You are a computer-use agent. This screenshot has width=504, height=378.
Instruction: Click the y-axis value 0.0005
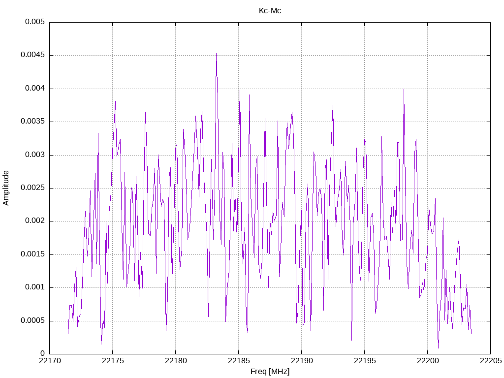click(x=32, y=321)
